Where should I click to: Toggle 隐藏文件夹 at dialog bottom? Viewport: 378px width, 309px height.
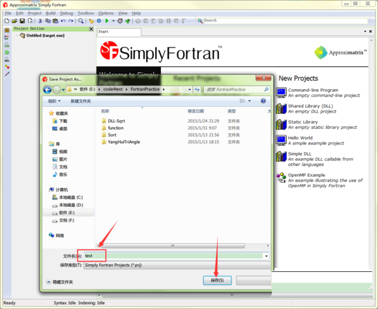tap(59, 282)
